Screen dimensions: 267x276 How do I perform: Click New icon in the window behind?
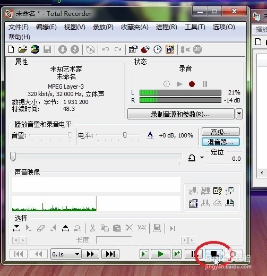click(x=259, y=42)
